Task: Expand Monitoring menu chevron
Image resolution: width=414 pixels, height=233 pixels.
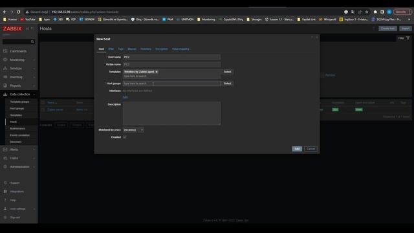Action: (x=34, y=60)
